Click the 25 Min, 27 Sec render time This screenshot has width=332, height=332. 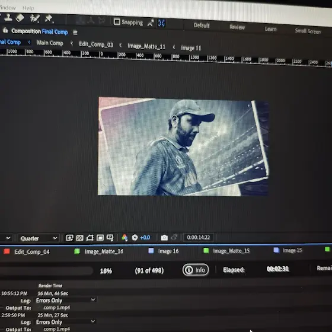pos(53,315)
